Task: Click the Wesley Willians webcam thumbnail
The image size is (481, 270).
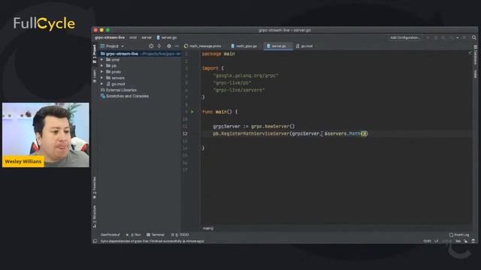Action: pos(46,135)
